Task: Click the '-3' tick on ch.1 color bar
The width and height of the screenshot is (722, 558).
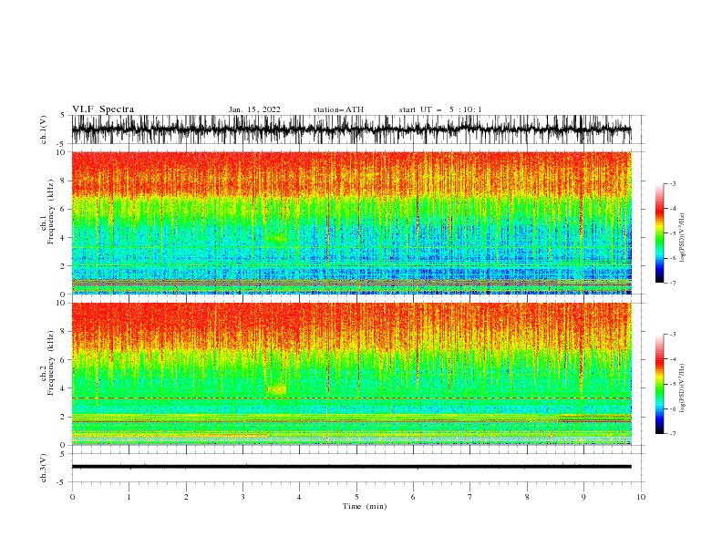Action: click(x=672, y=183)
